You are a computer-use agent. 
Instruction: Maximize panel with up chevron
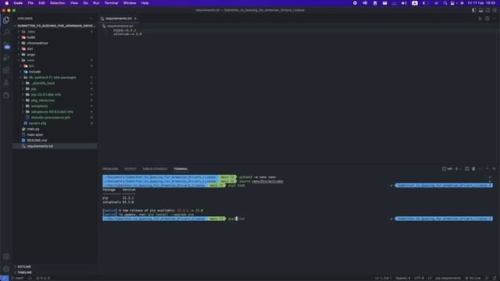pos(487,169)
